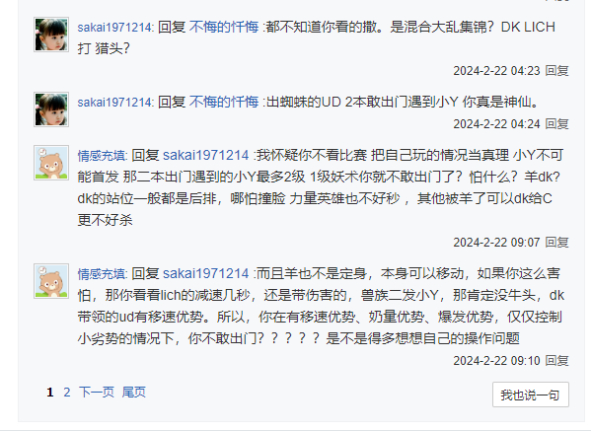Reply to the comment posted at 04:24
Image resolution: width=591 pixels, height=431 pixels.
click(557, 124)
